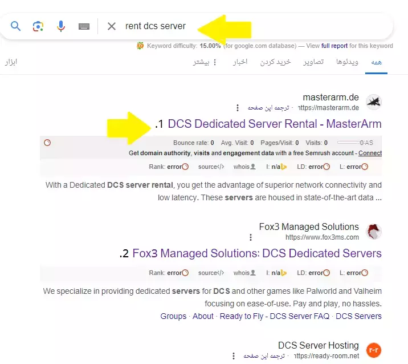Click Bing index 'I: n/a' for Fox3
Screen dimensions: 408x364
point(276,273)
